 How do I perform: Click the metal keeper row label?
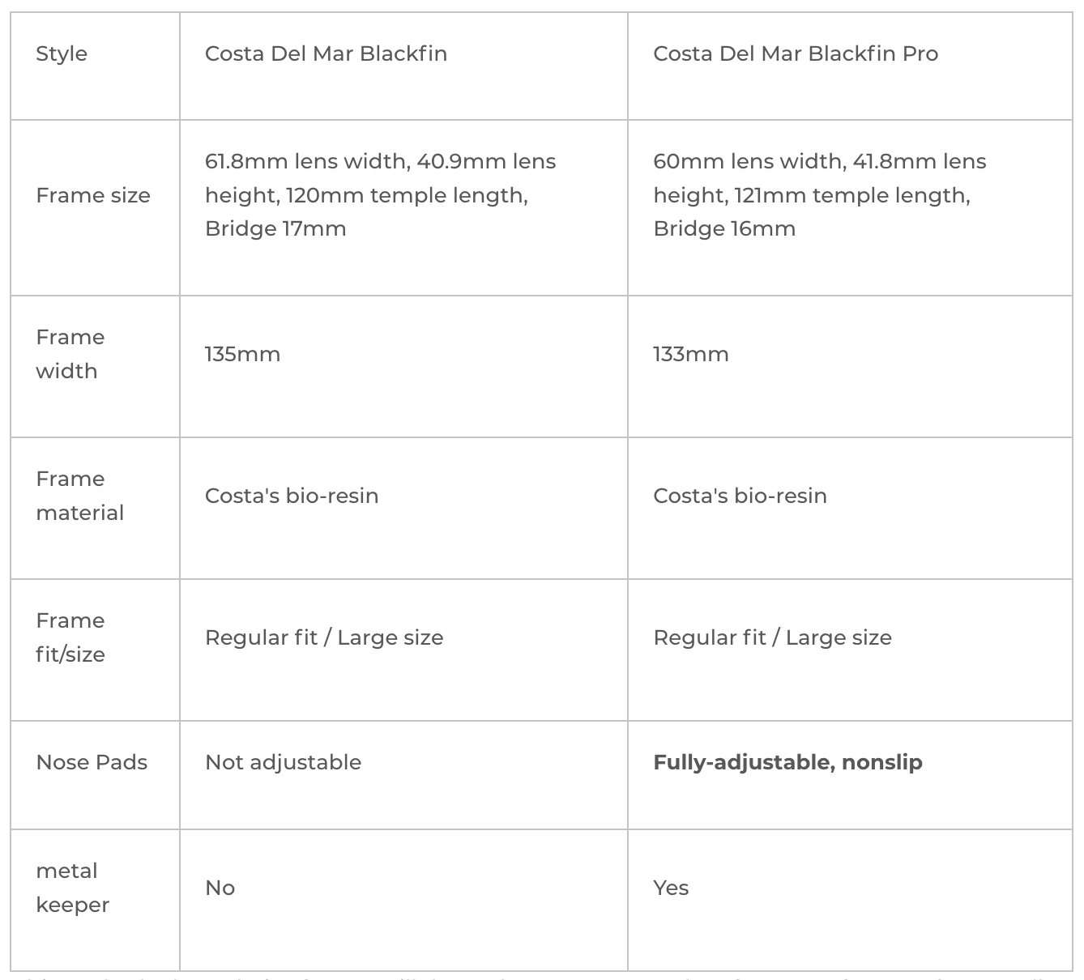pos(72,888)
